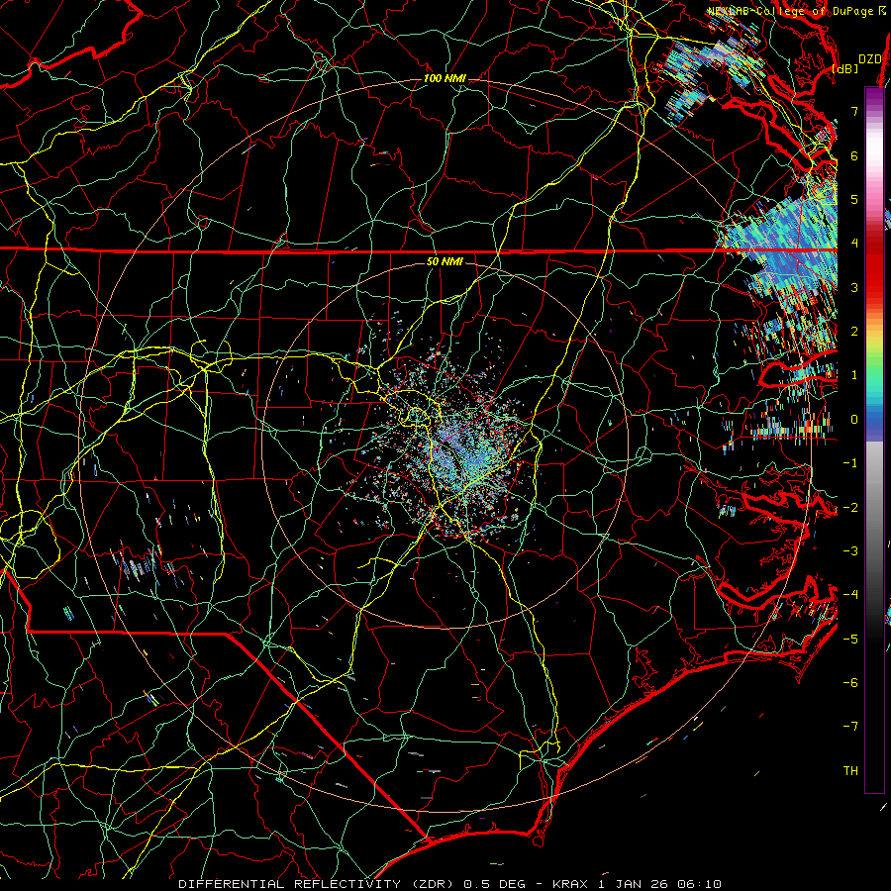Click the "4" tick label on the color scale
The height and width of the screenshot is (891, 891).
tap(854, 244)
